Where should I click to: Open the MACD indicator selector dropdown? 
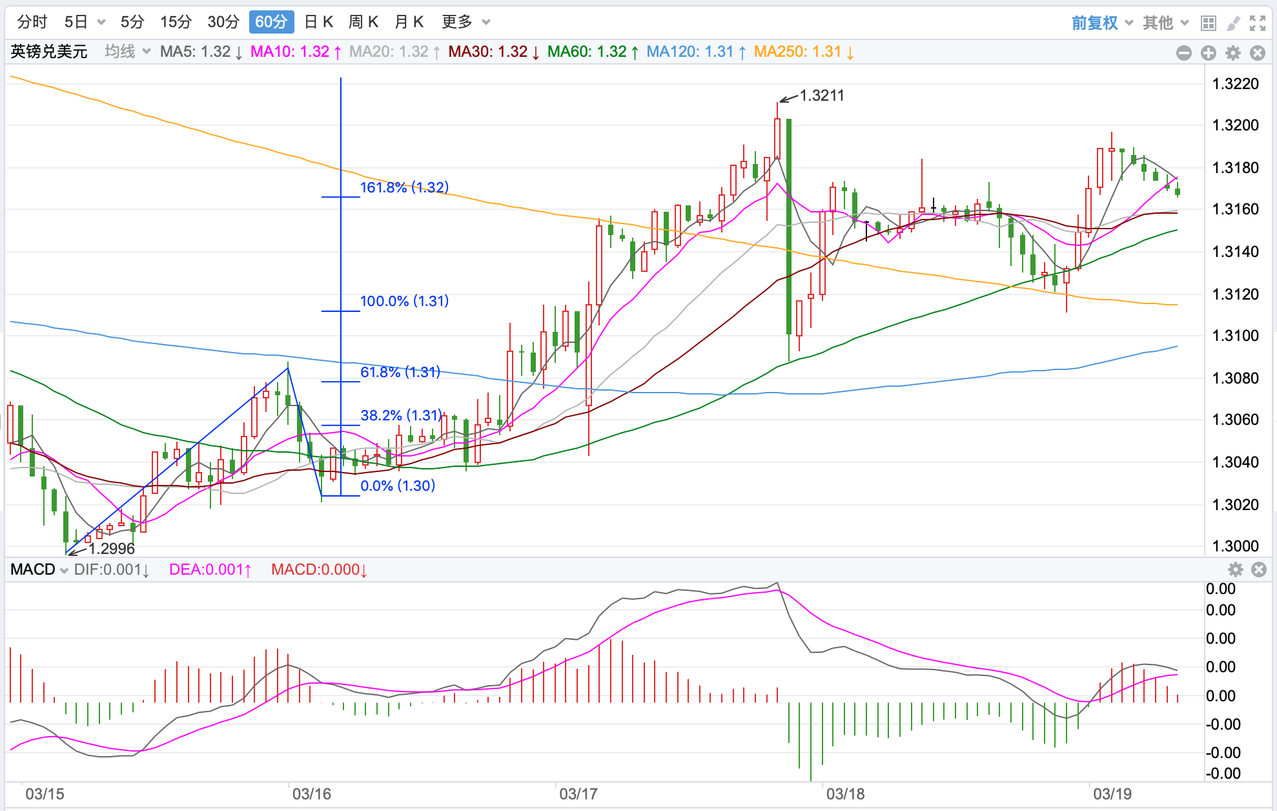[x=39, y=570]
